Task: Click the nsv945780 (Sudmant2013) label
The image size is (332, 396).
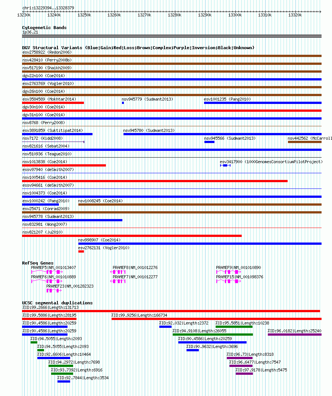Action: 149,130
